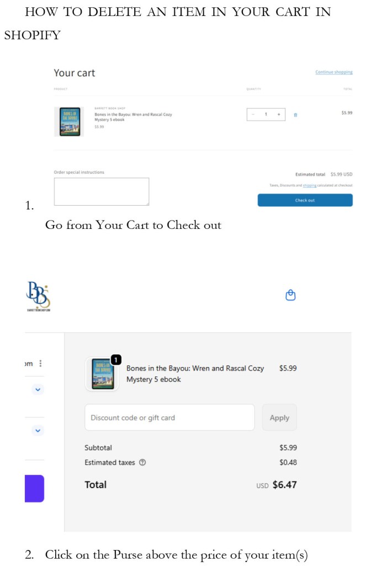Click the purple button at left edge

coord(35,489)
